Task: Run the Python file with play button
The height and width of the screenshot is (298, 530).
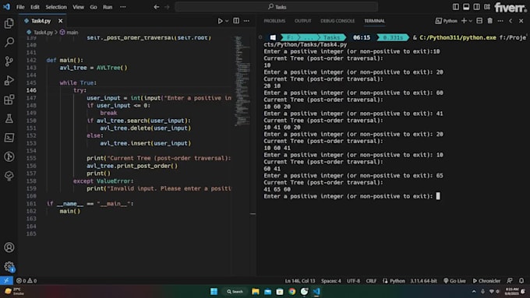Action: tap(220, 21)
